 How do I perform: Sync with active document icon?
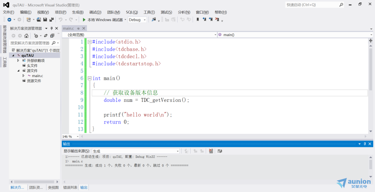tap(46, 36)
